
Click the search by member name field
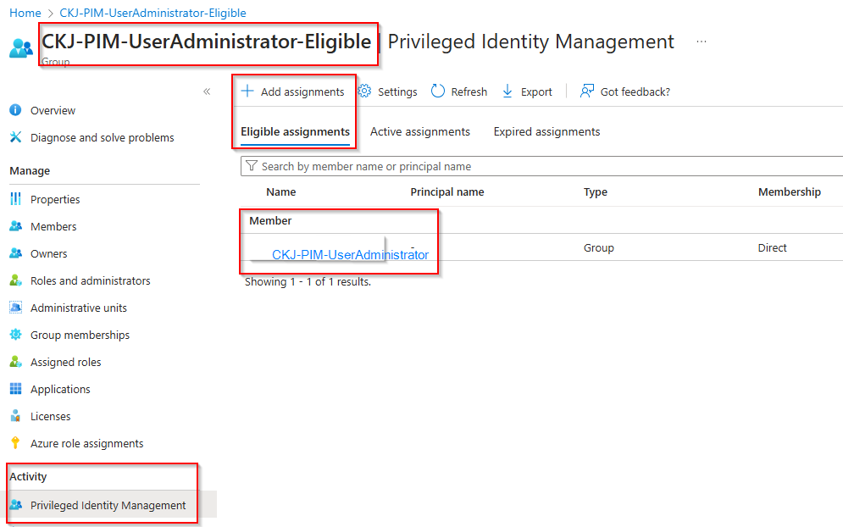tap(542, 166)
